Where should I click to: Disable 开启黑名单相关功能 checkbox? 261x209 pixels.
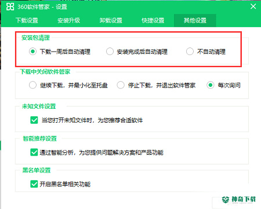point(34,184)
